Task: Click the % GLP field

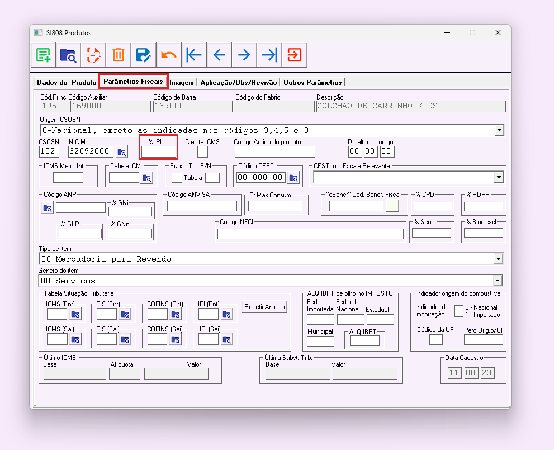Action: tap(80, 234)
